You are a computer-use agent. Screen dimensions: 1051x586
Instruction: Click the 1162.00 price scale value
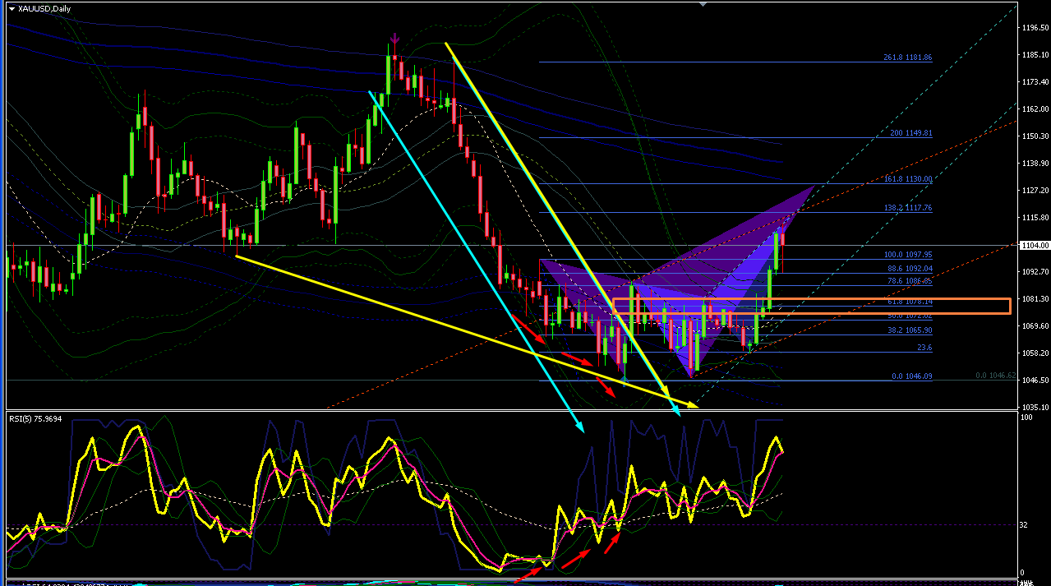point(1035,108)
